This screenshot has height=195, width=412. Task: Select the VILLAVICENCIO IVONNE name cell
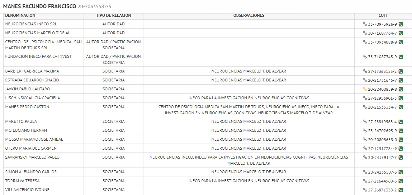click(43, 190)
